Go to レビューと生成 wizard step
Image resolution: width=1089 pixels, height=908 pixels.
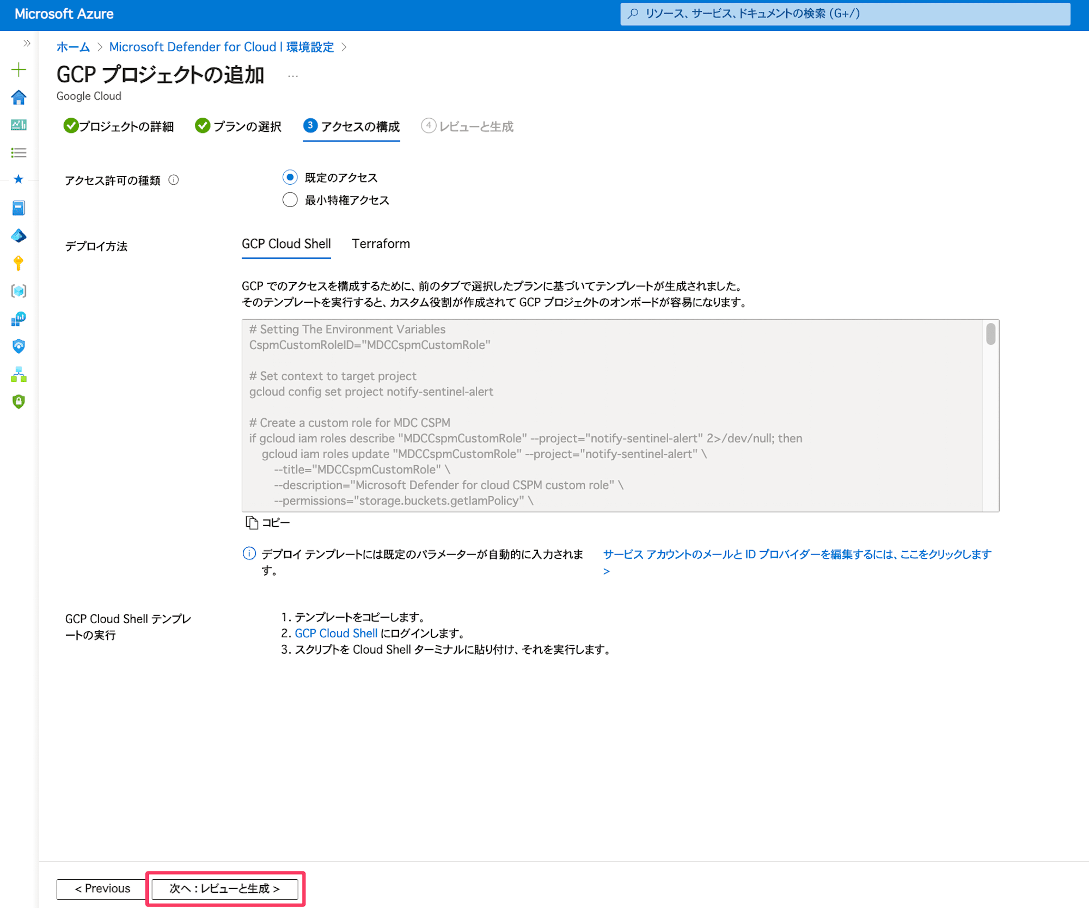point(467,126)
